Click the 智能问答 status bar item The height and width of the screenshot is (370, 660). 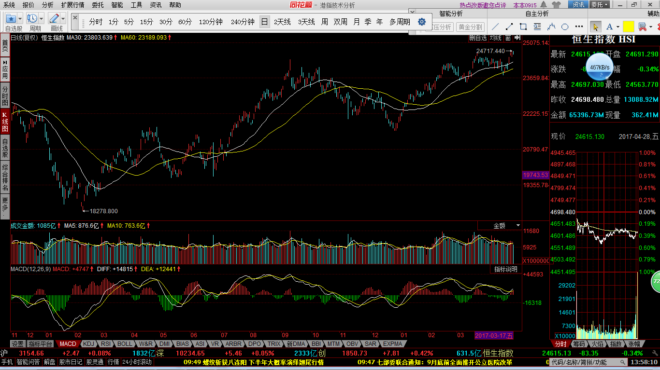tap(29, 362)
